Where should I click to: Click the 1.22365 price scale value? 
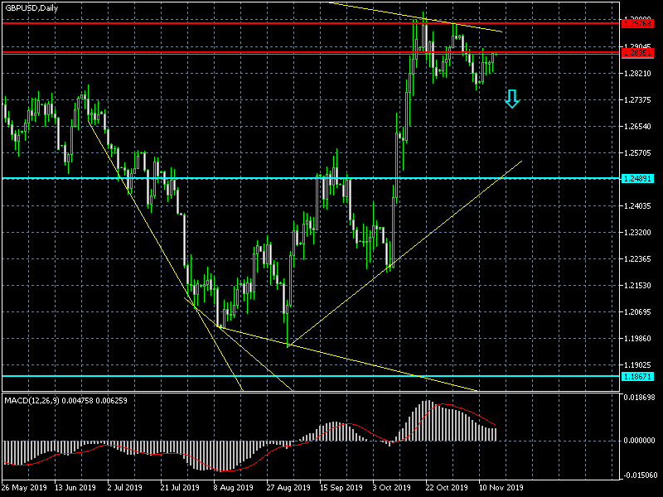[x=637, y=259]
